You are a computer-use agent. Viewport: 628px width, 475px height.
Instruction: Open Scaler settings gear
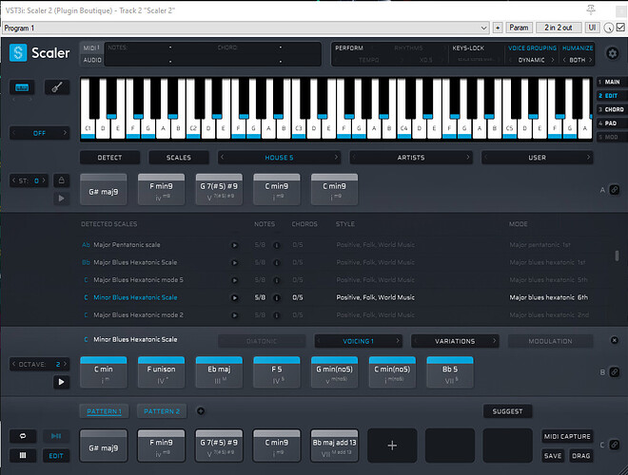(613, 53)
